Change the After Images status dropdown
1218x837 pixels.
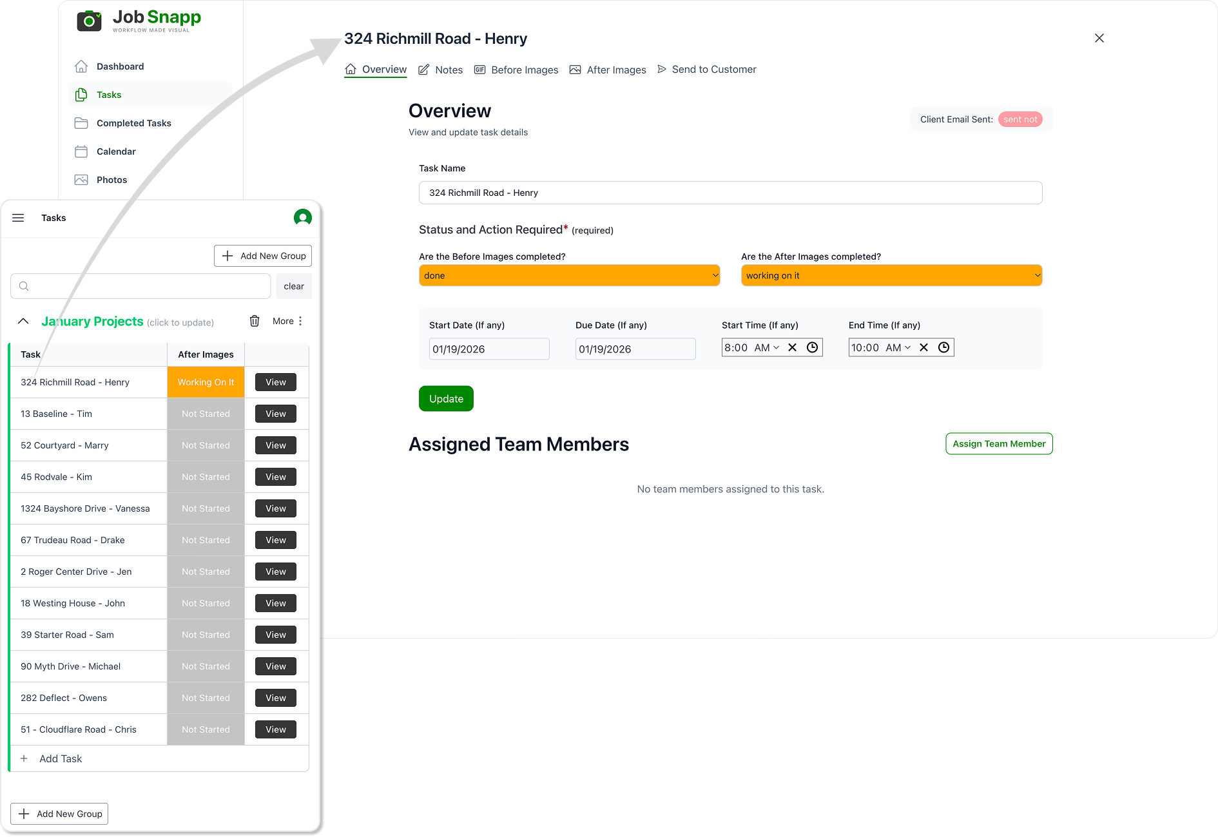click(891, 275)
